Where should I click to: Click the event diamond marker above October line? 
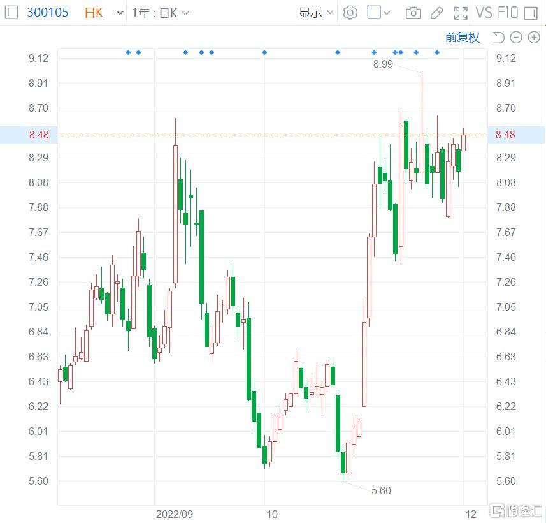click(x=264, y=52)
